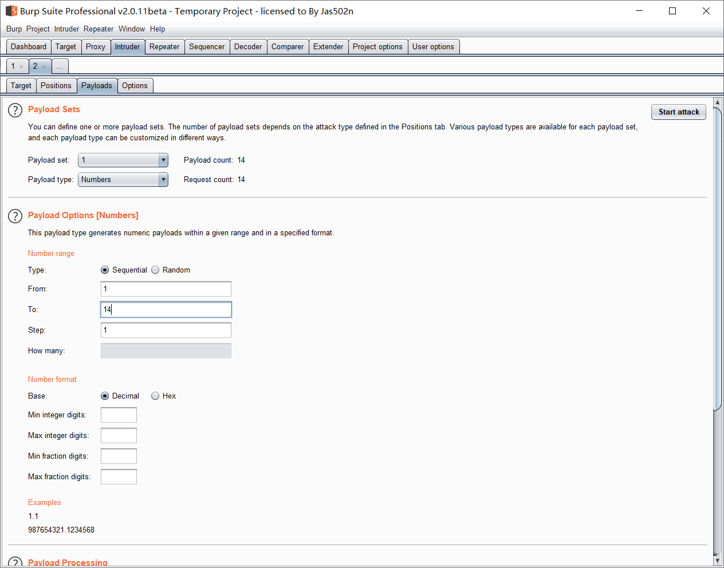Screen dimensions: 724x568
Task: Click the Payload Sets help icon
Action: click(15, 110)
